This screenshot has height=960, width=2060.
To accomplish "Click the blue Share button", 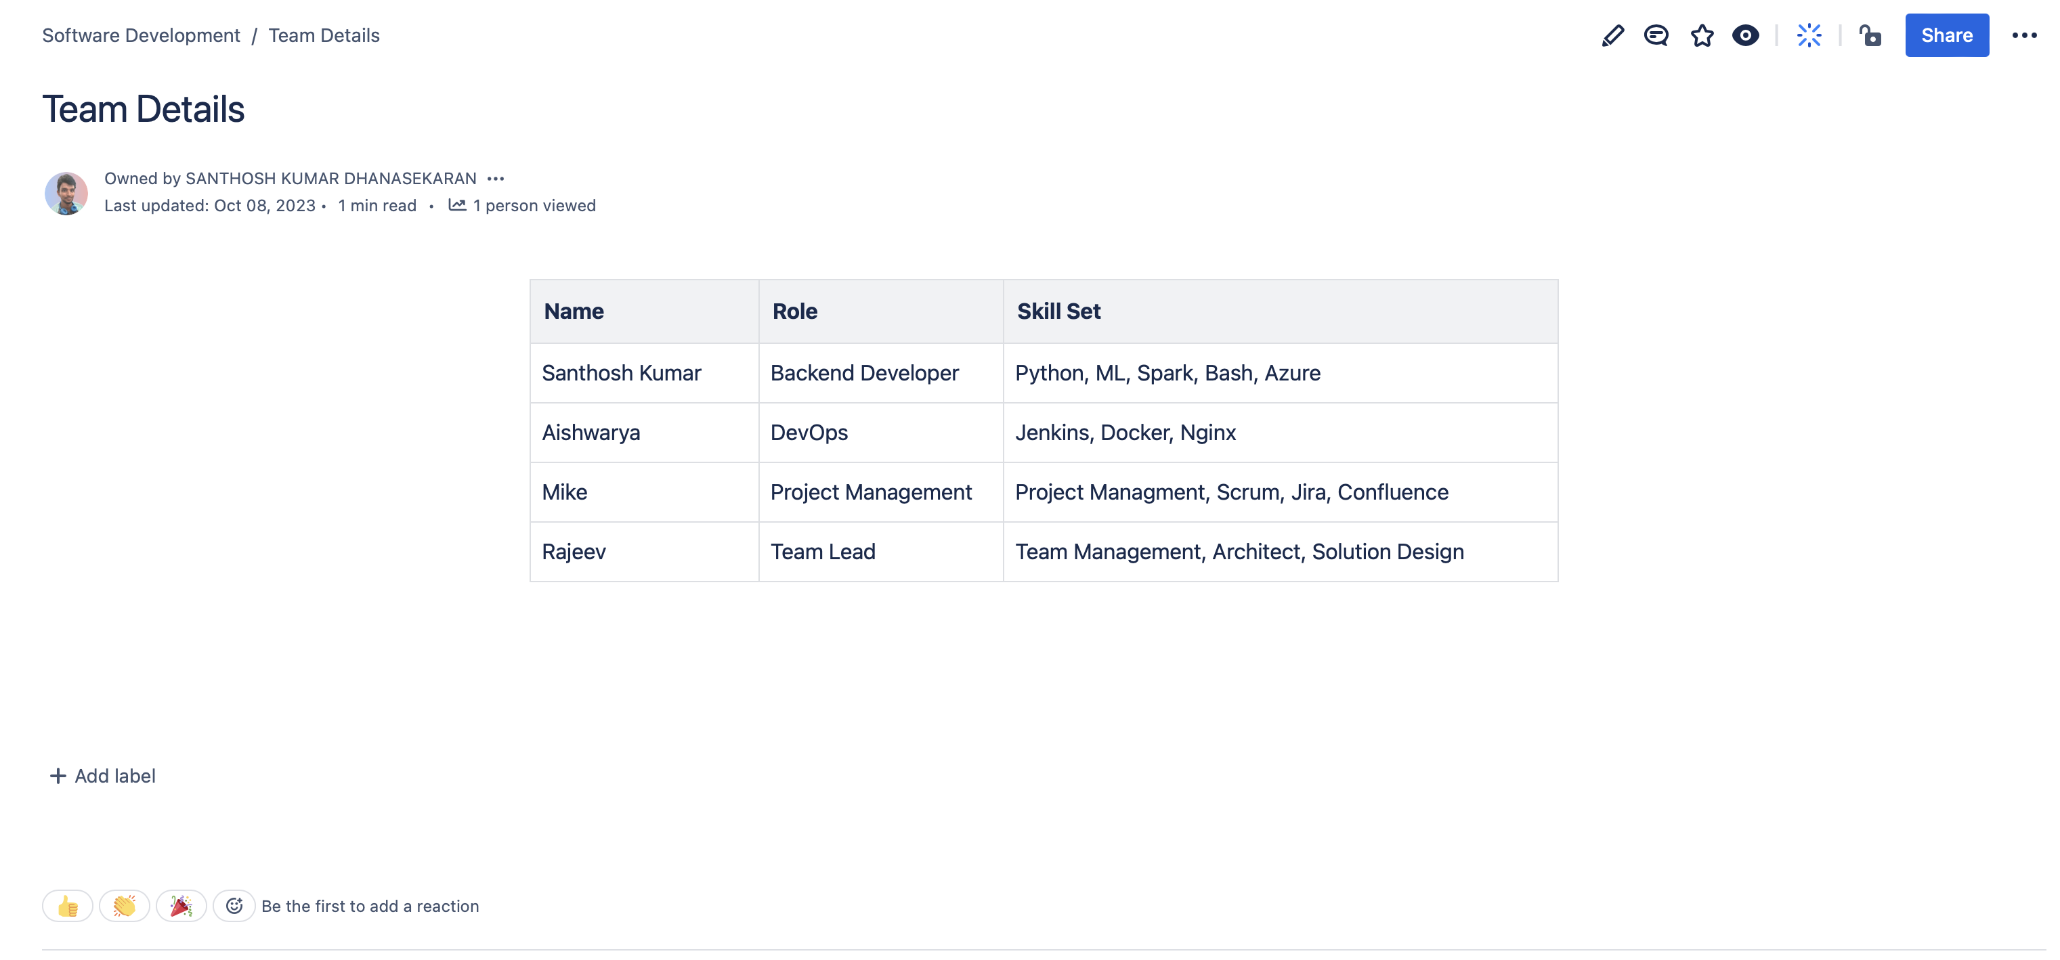I will click(x=1946, y=35).
